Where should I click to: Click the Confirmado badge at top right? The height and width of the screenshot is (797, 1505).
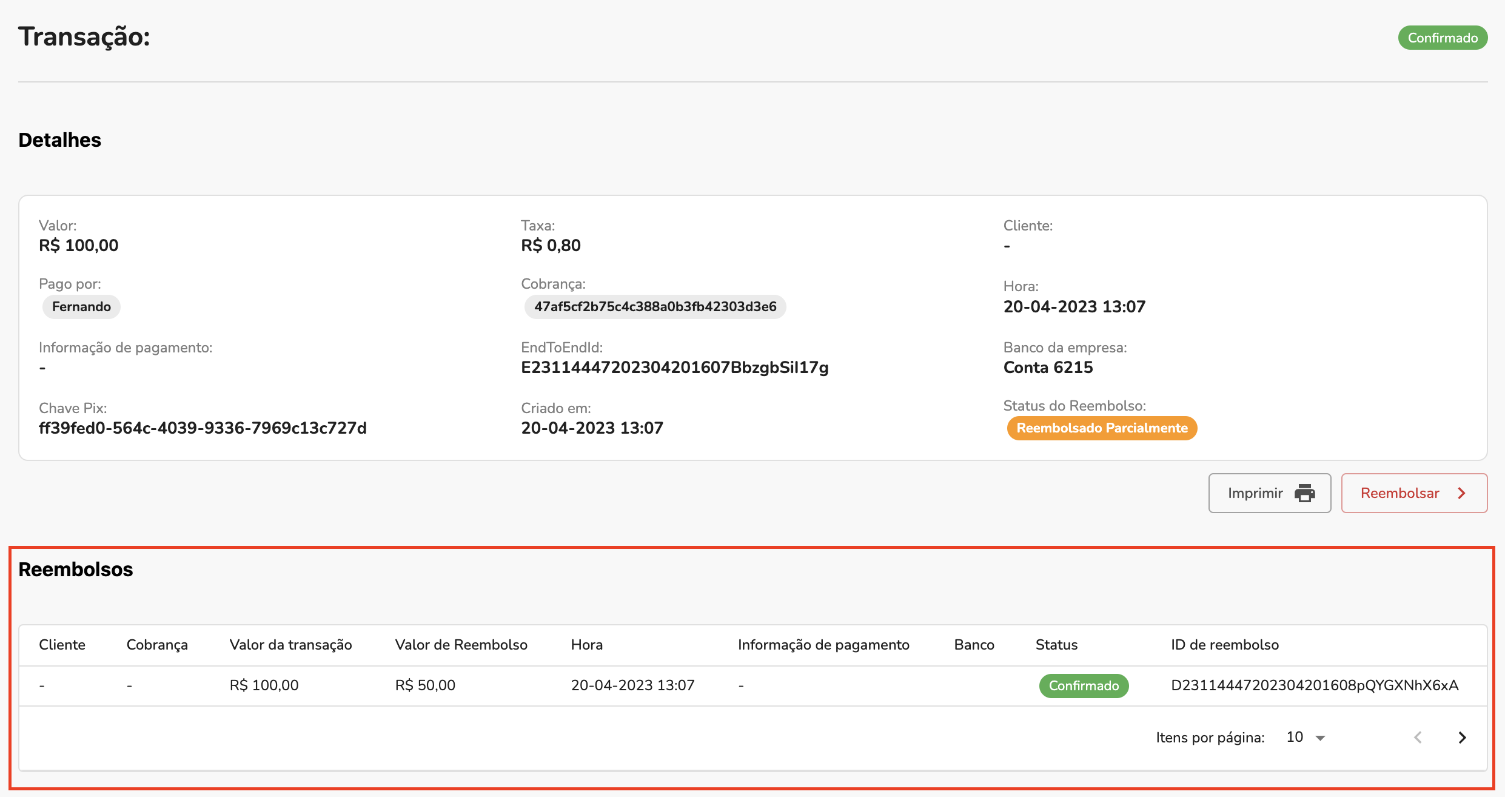[1442, 38]
